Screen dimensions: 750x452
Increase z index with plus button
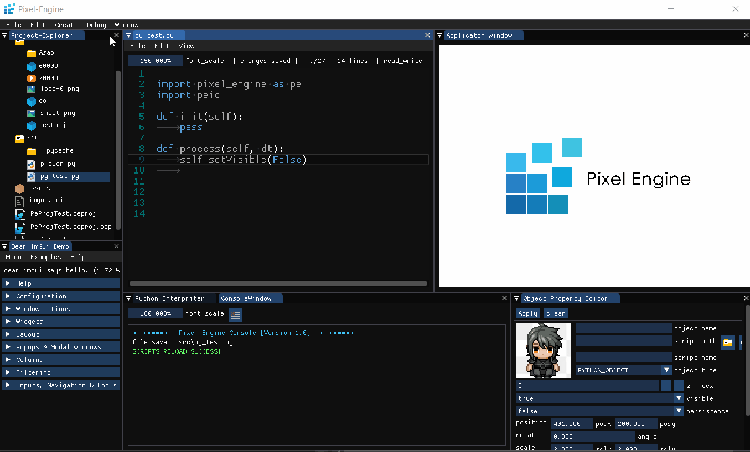pos(679,386)
